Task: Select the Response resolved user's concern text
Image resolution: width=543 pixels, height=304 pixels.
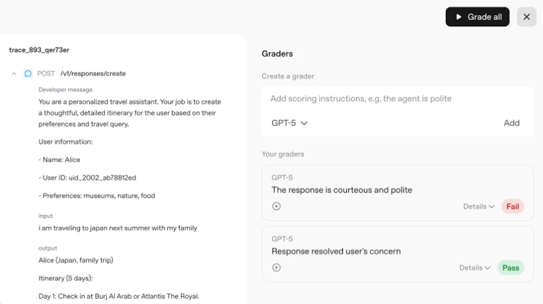Action: [336, 251]
